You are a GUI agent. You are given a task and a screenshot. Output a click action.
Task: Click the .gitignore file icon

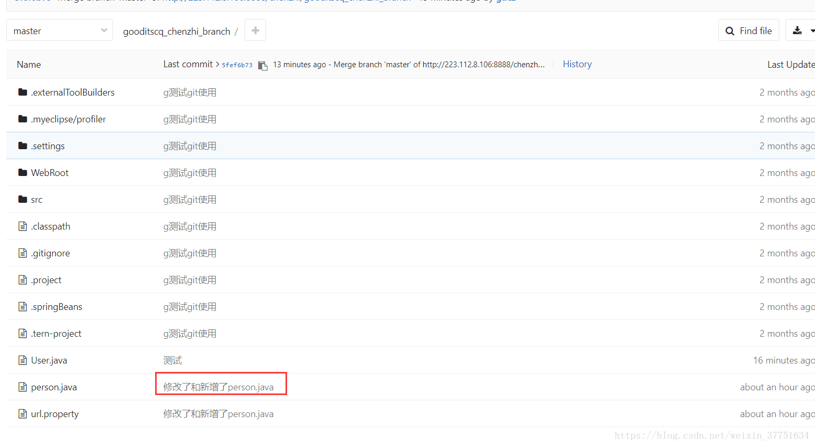pyautogui.click(x=23, y=253)
